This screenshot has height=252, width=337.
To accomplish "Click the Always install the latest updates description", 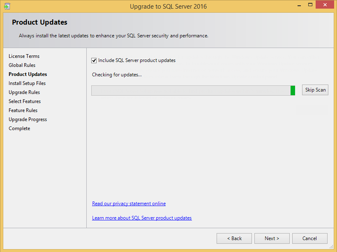I will (113, 36).
